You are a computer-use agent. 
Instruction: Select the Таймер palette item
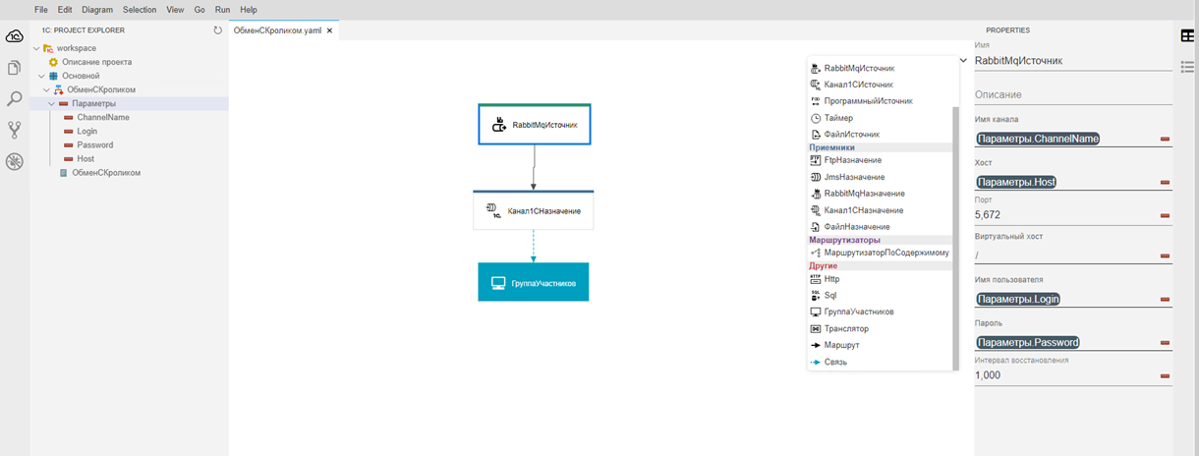tap(838, 118)
